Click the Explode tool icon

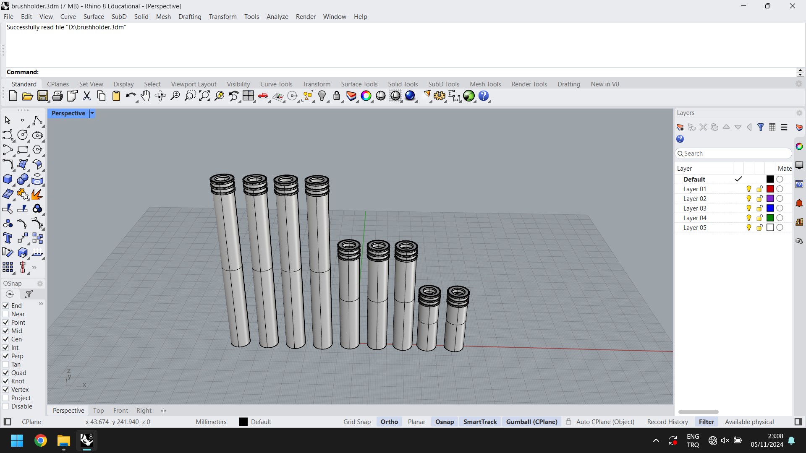(x=37, y=194)
